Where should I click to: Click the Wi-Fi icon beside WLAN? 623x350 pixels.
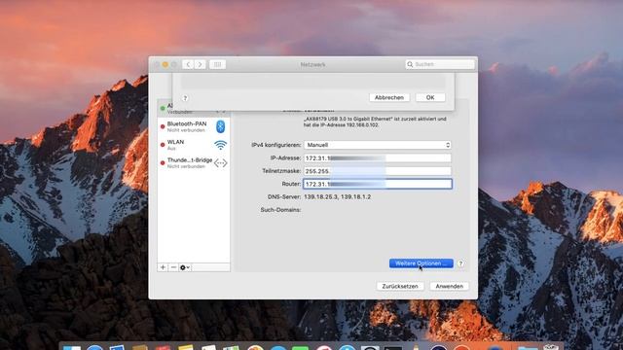coord(221,145)
